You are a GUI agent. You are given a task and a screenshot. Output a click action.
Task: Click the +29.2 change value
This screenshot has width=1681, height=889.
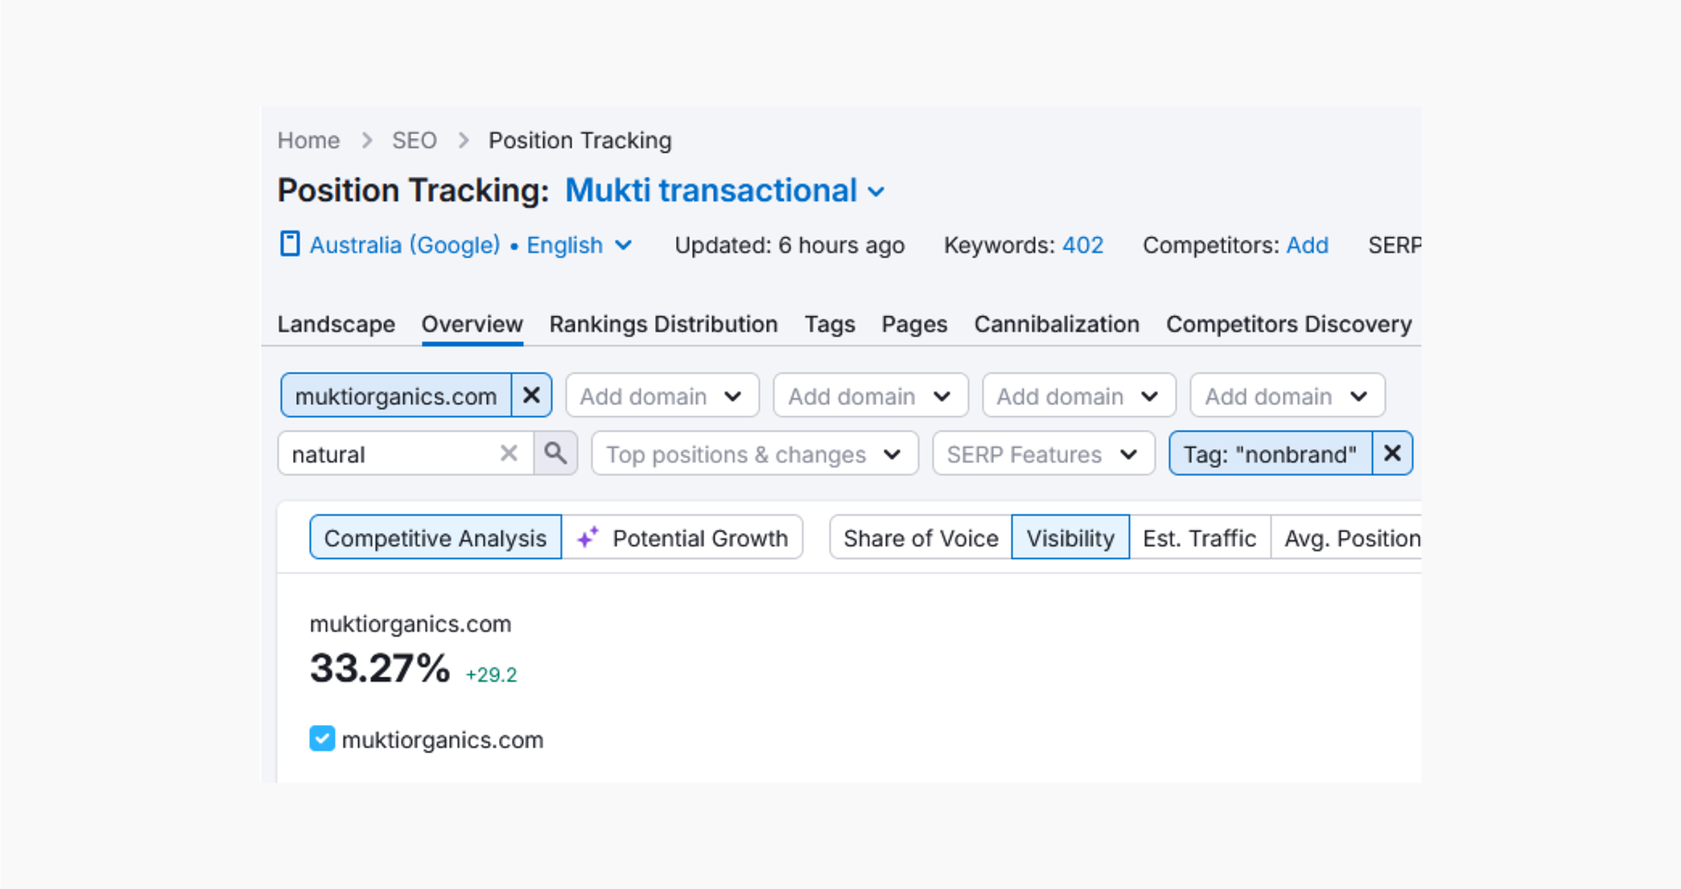click(491, 675)
